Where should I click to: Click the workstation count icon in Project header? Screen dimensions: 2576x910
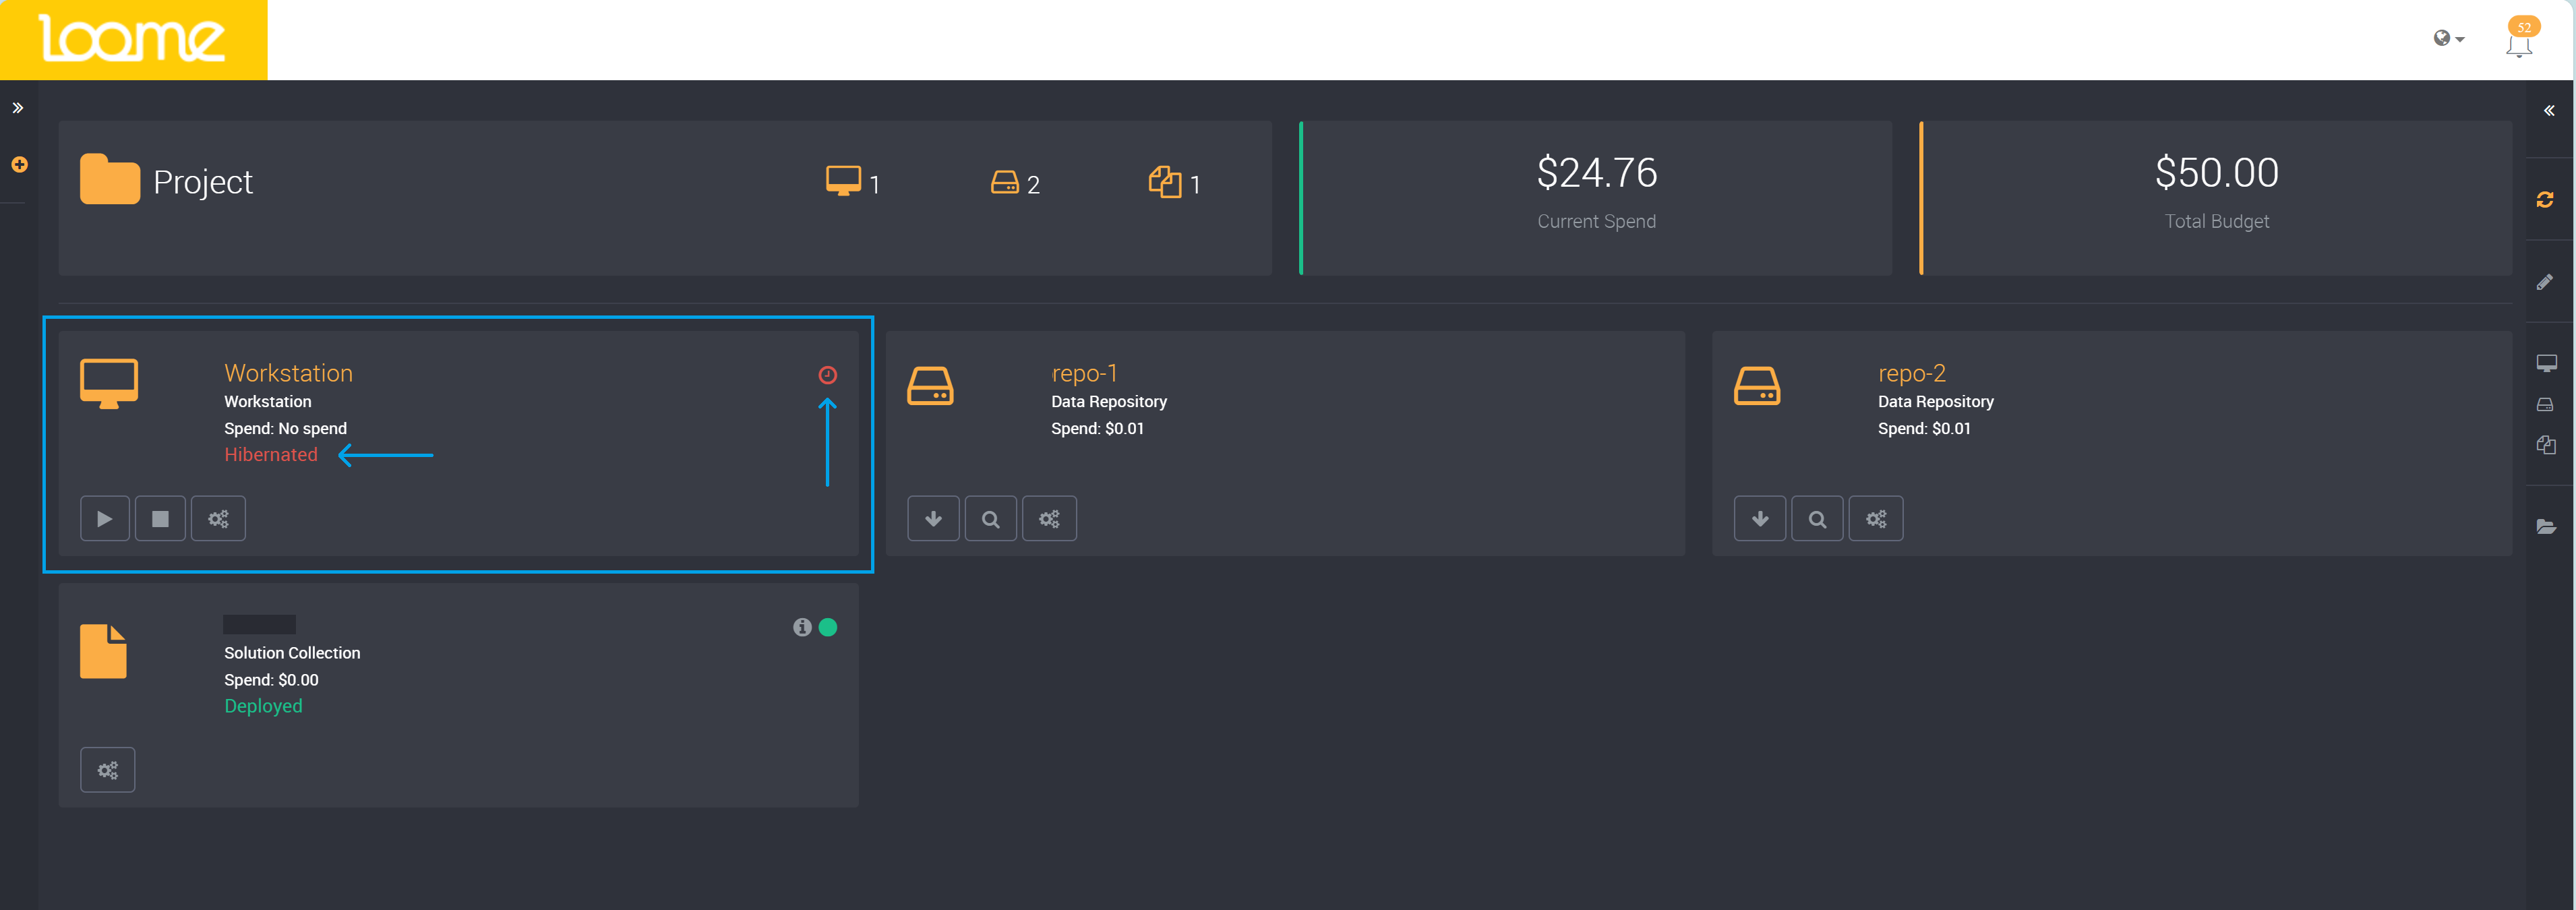pyautogui.click(x=843, y=181)
